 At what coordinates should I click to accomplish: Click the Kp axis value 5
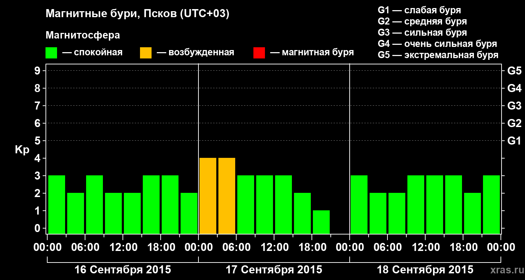pyautogui.click(x=38, y=141)
